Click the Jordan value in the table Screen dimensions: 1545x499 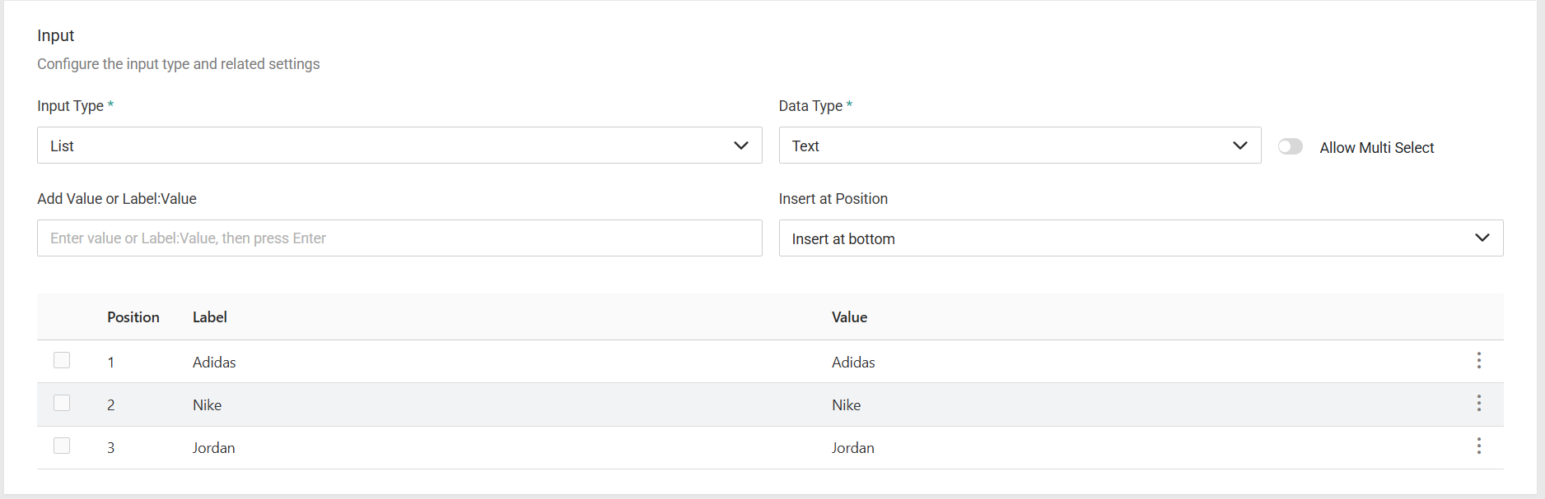pos(852,447)
